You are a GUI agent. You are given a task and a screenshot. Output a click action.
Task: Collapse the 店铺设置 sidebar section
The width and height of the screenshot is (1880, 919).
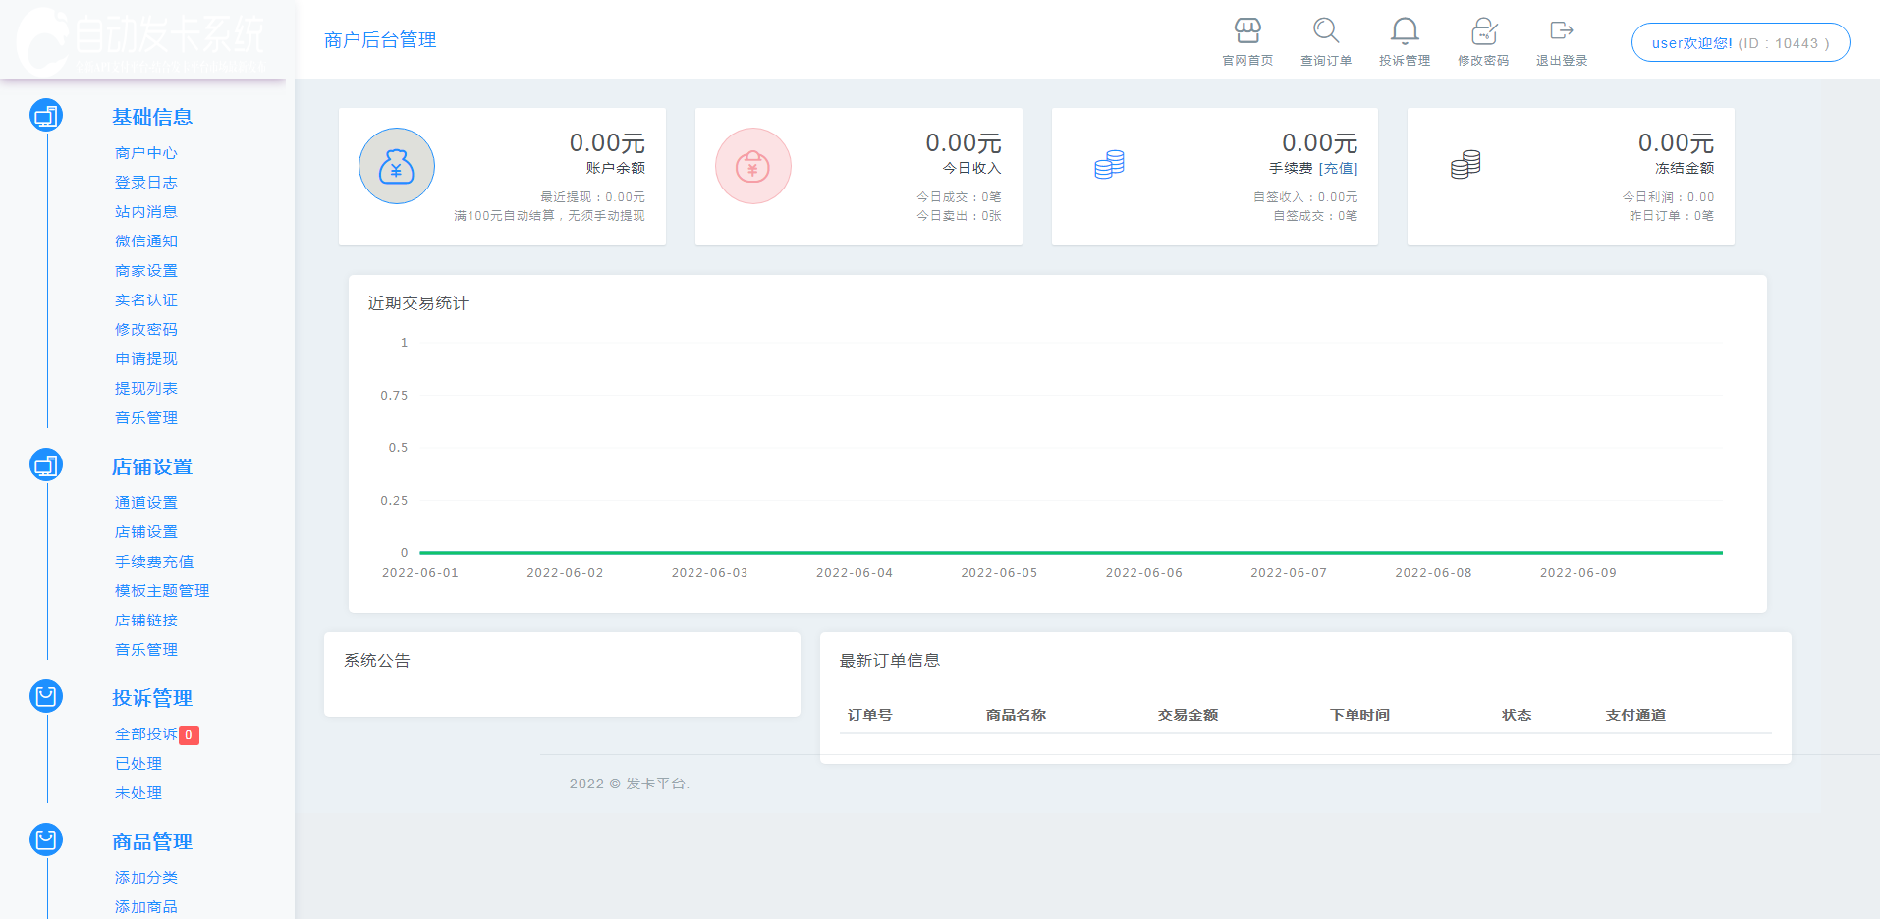152,465
